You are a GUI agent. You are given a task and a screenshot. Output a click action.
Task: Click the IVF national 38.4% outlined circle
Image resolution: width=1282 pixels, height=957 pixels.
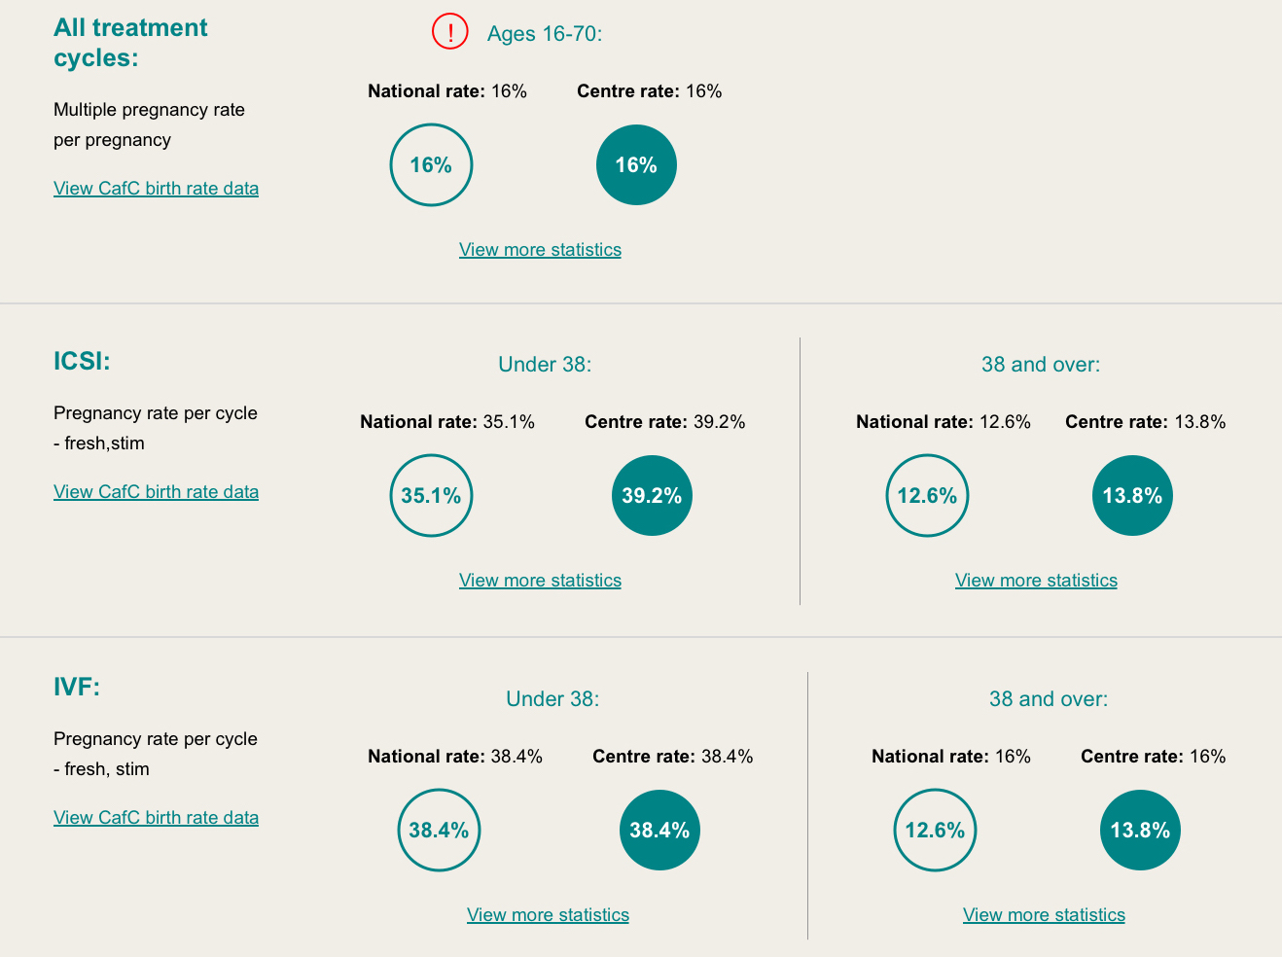(439, 830)
